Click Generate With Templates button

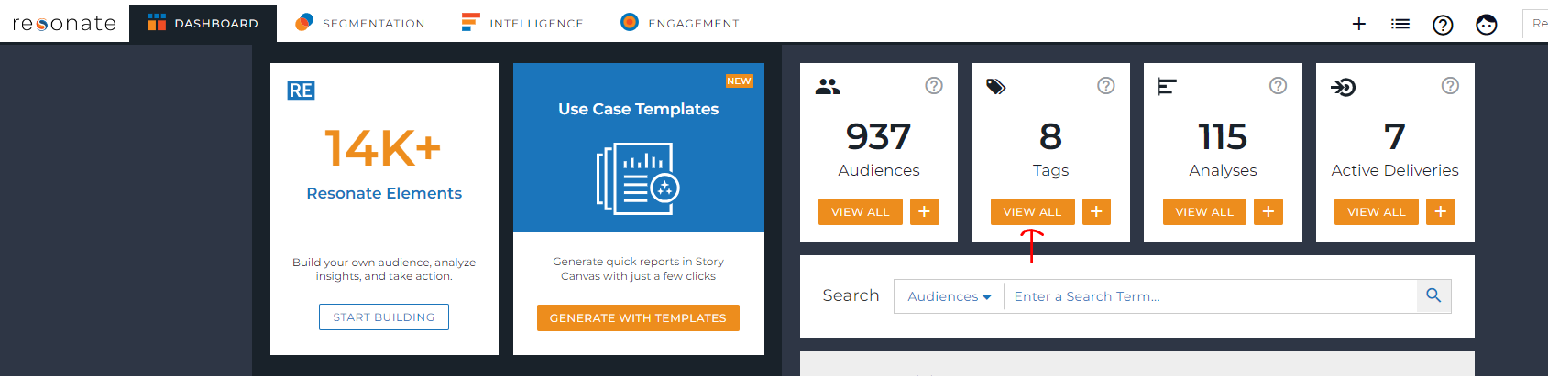click(x=638, y=317)
